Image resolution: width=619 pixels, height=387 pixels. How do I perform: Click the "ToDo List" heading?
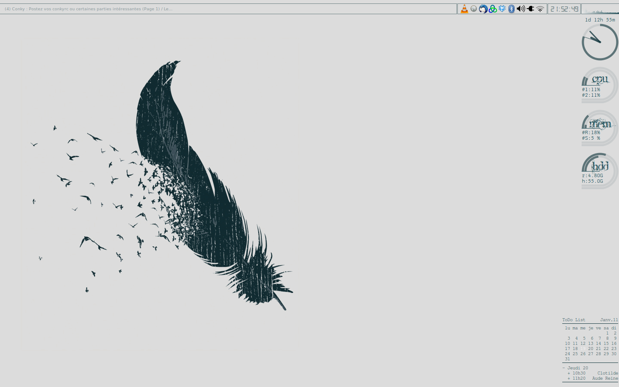click(x=574, y=320)
